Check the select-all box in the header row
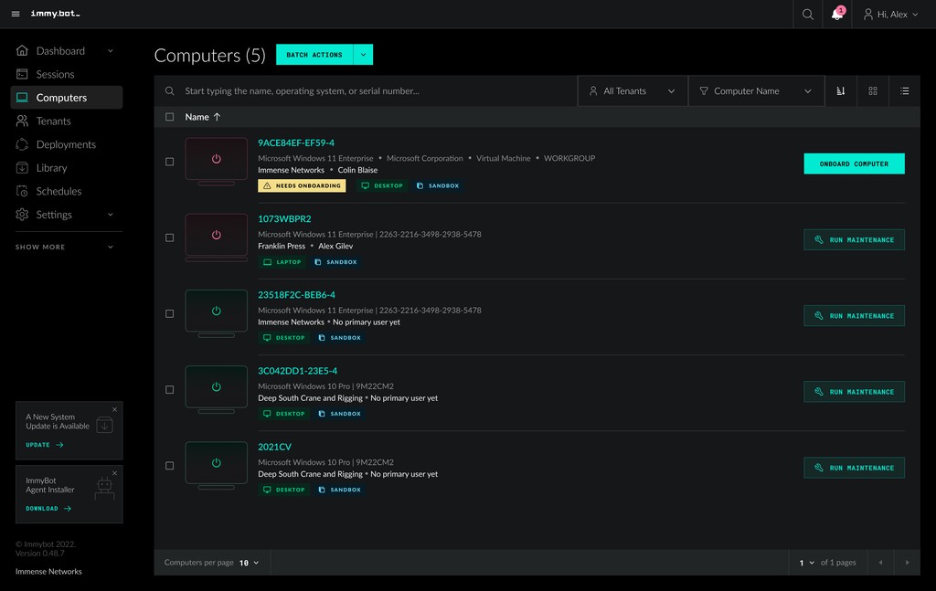The width and height of the screenshot is (936, 591). [x=169, y=117]
